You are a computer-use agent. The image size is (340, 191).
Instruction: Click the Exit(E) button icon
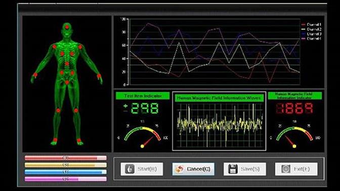click(286, 169)
